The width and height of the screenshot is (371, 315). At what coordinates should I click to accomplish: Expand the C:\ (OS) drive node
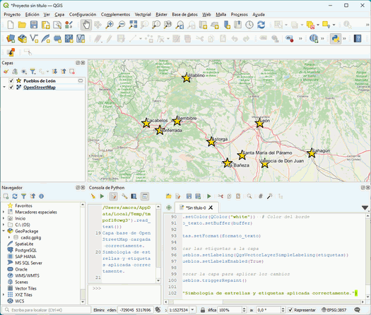(x=4, y=225)
